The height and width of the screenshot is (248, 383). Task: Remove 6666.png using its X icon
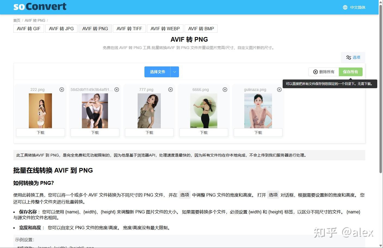pos(225,89)
